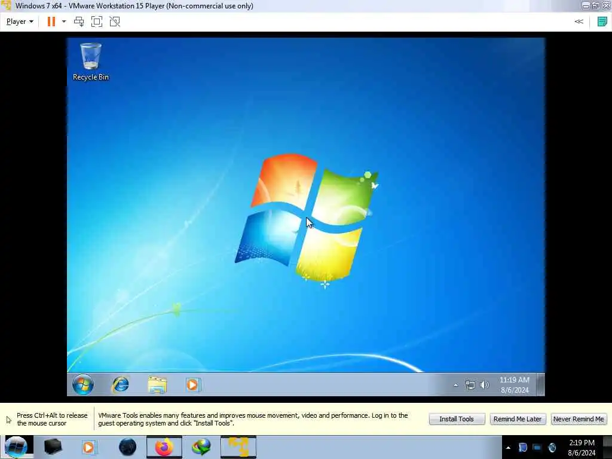Open the dark round app in host taskbar
This screenshot has width=612, height=459.
click(128, 447)
